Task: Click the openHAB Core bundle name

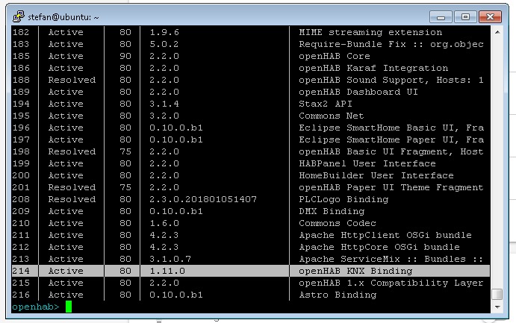Action: tap(334, 56)
